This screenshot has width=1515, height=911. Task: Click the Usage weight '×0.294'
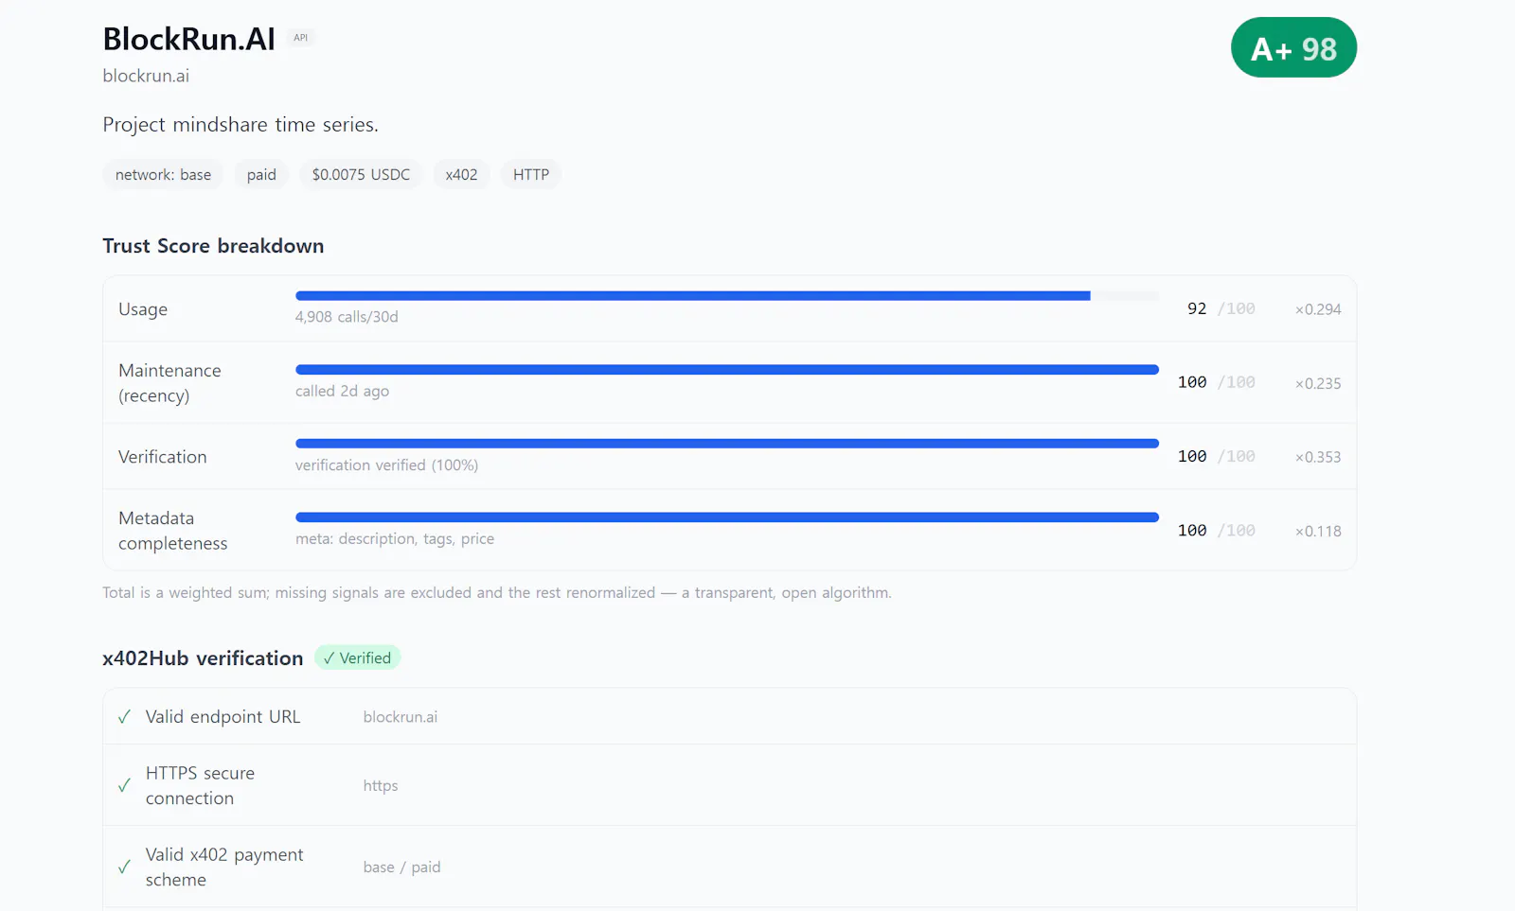click(1318, 309)
